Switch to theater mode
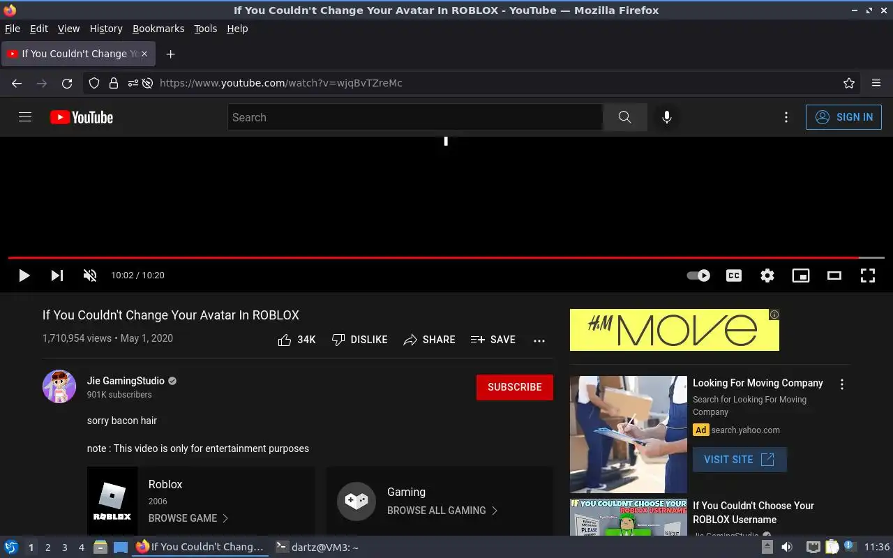This screenshot has width=893, height=558. tap(834, 276)
